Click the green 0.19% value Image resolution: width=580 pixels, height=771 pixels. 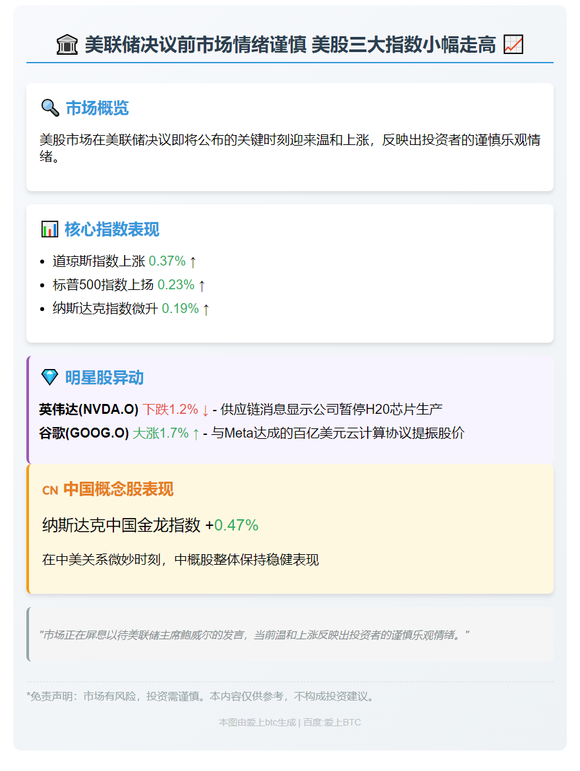[181, 308]
